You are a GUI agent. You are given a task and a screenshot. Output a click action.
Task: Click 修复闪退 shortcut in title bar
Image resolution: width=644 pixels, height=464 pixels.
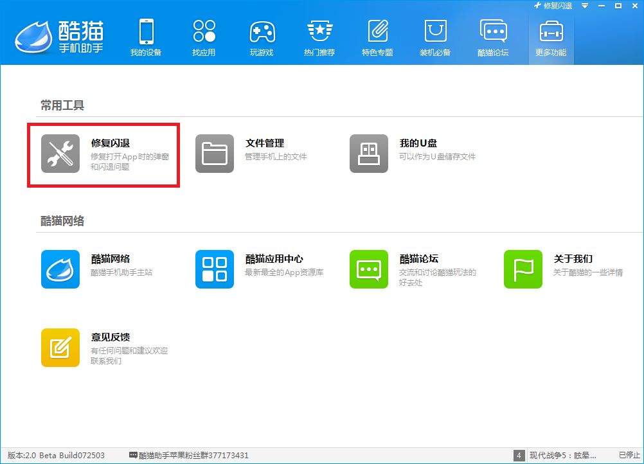(553, 6)
